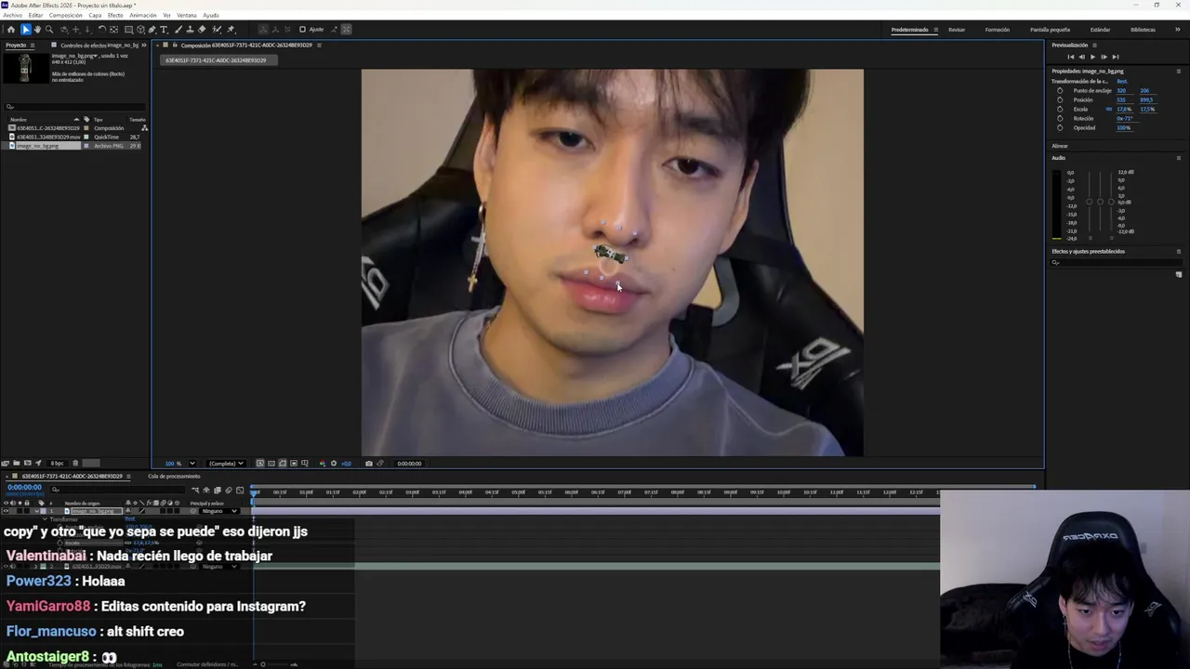The height and width of the screenshot is (669, 1190).
Task: Select the Hand tool
Action: (37, 30)
